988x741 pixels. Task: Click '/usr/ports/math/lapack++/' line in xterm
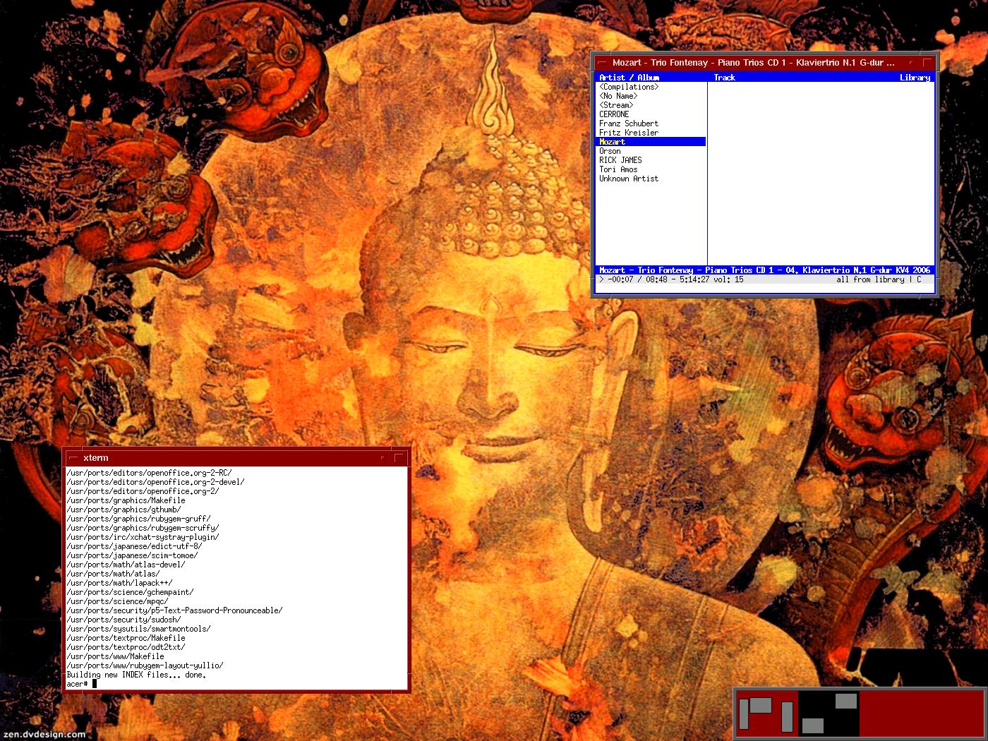click(x=119, y=583)
